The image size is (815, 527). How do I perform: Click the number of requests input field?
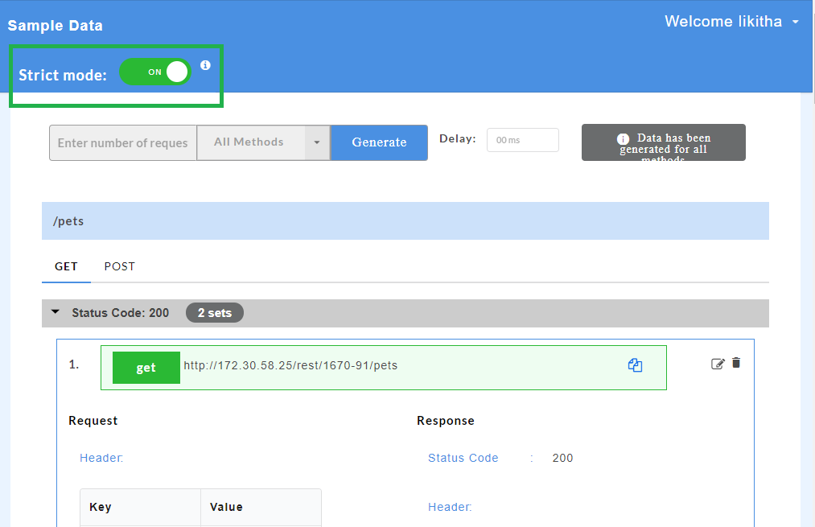123,142
